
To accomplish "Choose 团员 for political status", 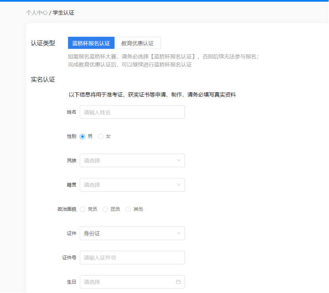I will point(105,209).
